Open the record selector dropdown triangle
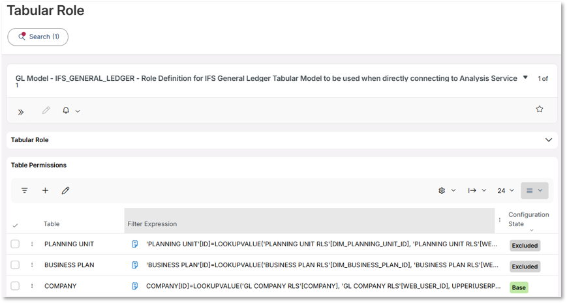Screen dimensions: 567x303 [525, 78]
